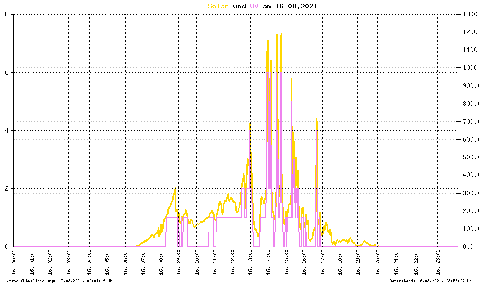Click the UV axis value 8

click(7, 14)
